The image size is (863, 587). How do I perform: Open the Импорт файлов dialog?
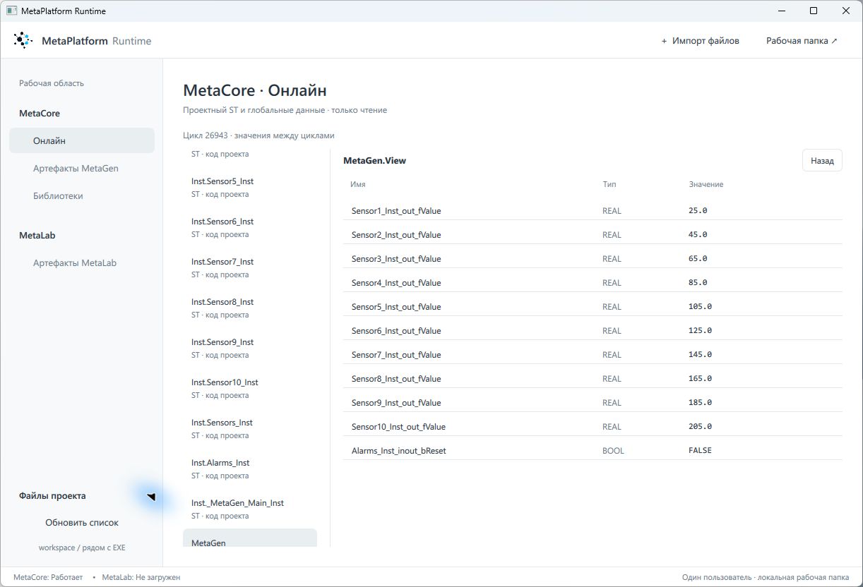pyautogui.click(x=700, y=41)
